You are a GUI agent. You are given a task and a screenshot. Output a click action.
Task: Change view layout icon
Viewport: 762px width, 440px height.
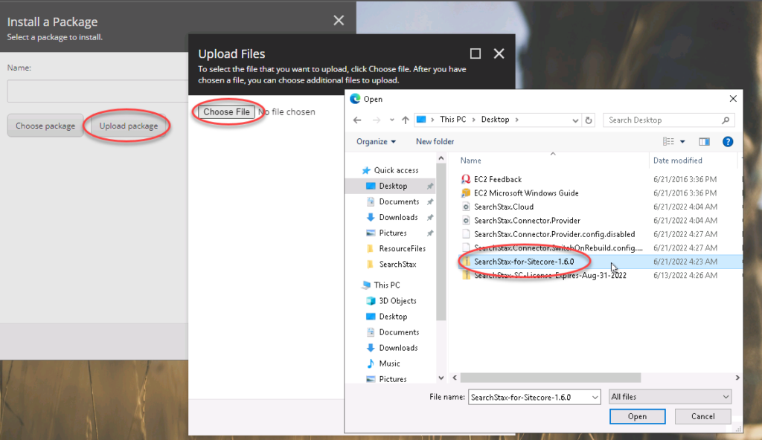click(668, 141)
